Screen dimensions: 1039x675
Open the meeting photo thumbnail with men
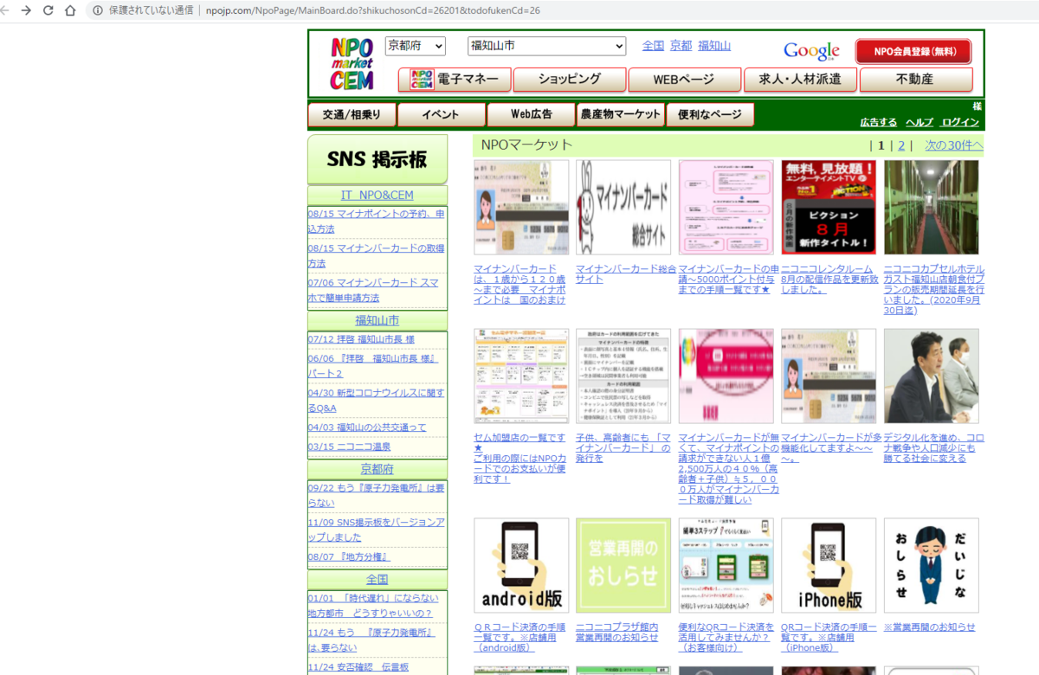click(932, 376)
